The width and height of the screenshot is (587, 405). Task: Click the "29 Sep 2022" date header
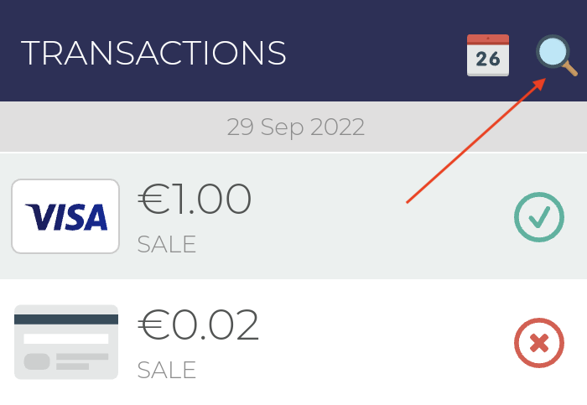(295, 127)
